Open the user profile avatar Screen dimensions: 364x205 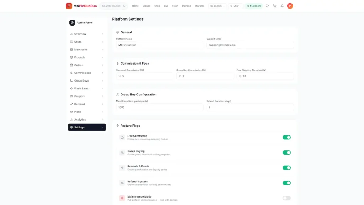click(290, 6)
